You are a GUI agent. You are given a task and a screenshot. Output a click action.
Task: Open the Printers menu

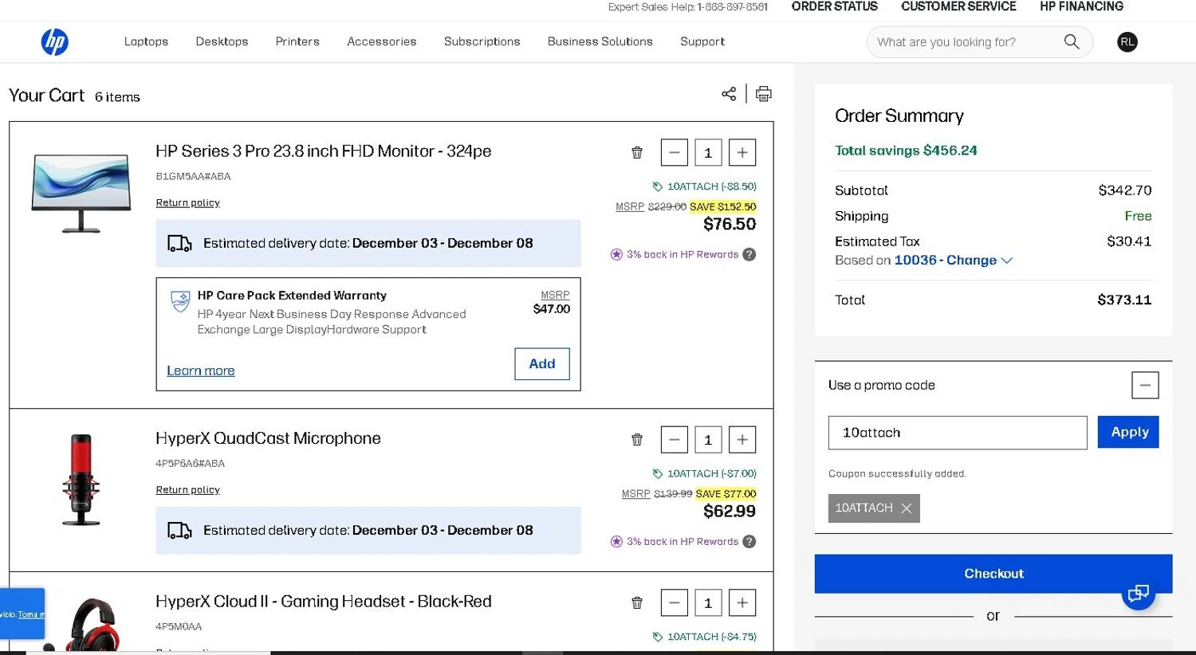click(297, 41)
